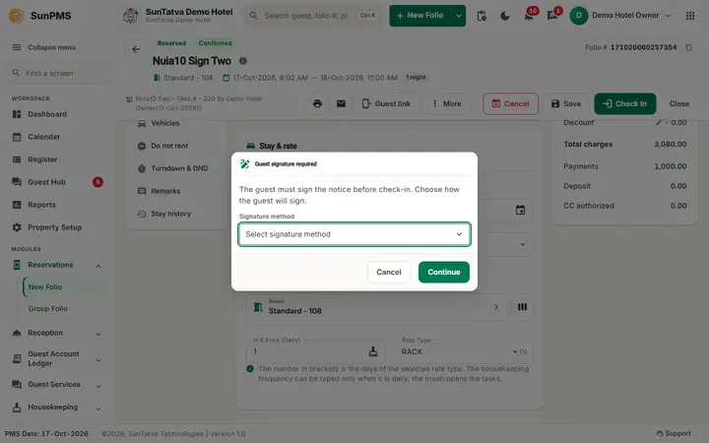
Task: Click the calendar date picker icon
Action: pyautogui.click(x=521, y=211)
